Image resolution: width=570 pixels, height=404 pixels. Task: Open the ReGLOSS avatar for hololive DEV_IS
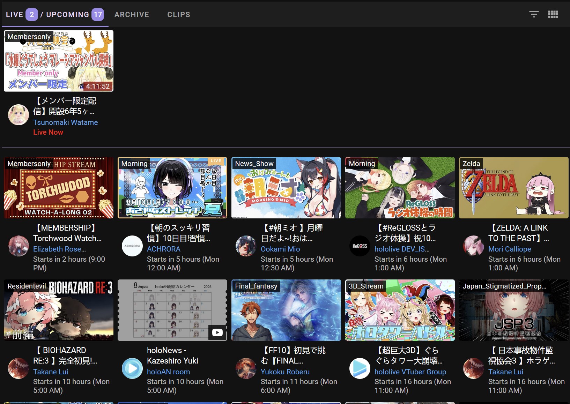pos(360,246)
